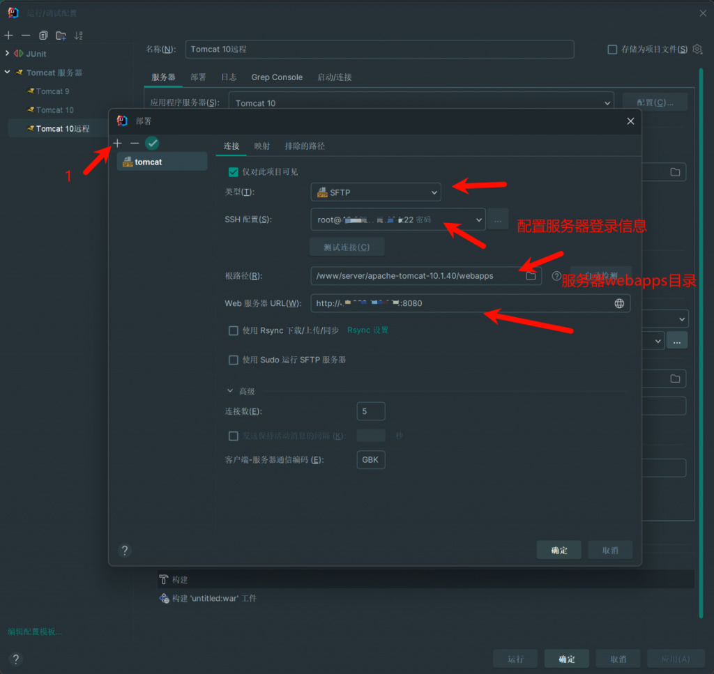Screen dimensions: 714x674
Task: Click the '测试连接(C)' button
Action: click(347, 247)
